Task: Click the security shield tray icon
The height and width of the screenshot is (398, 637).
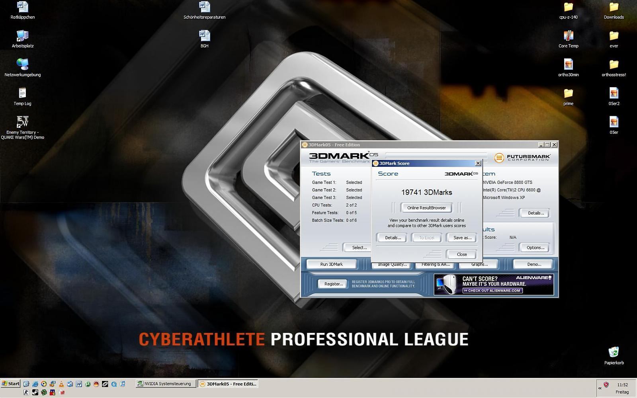Action: click(606, 385)
